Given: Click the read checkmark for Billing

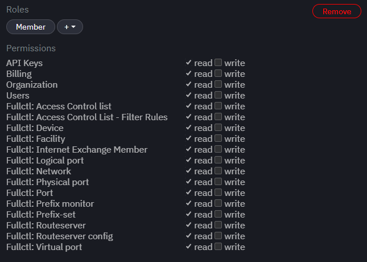Looking at the screenshot, I should click(x=188, y=73).
